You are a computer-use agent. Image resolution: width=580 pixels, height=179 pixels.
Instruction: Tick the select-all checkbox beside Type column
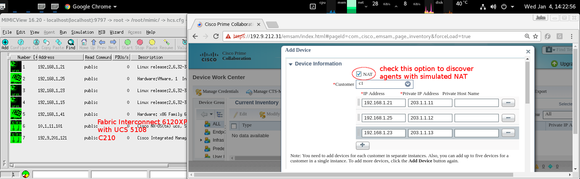tap(234, 126)
